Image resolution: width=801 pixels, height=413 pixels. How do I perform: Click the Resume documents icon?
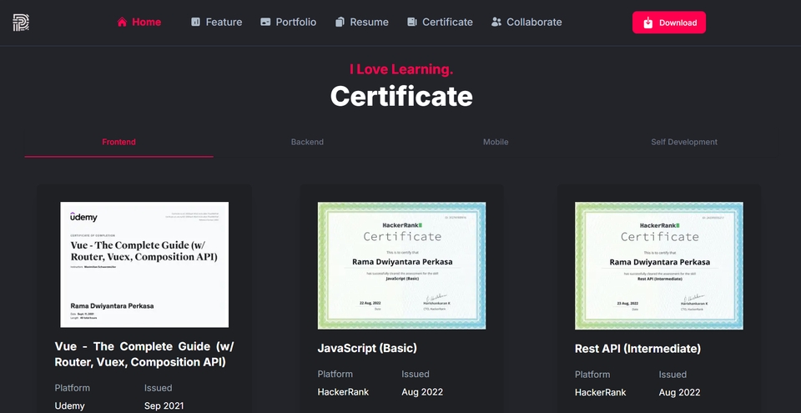pyautogui.click(x=340, y=22)
